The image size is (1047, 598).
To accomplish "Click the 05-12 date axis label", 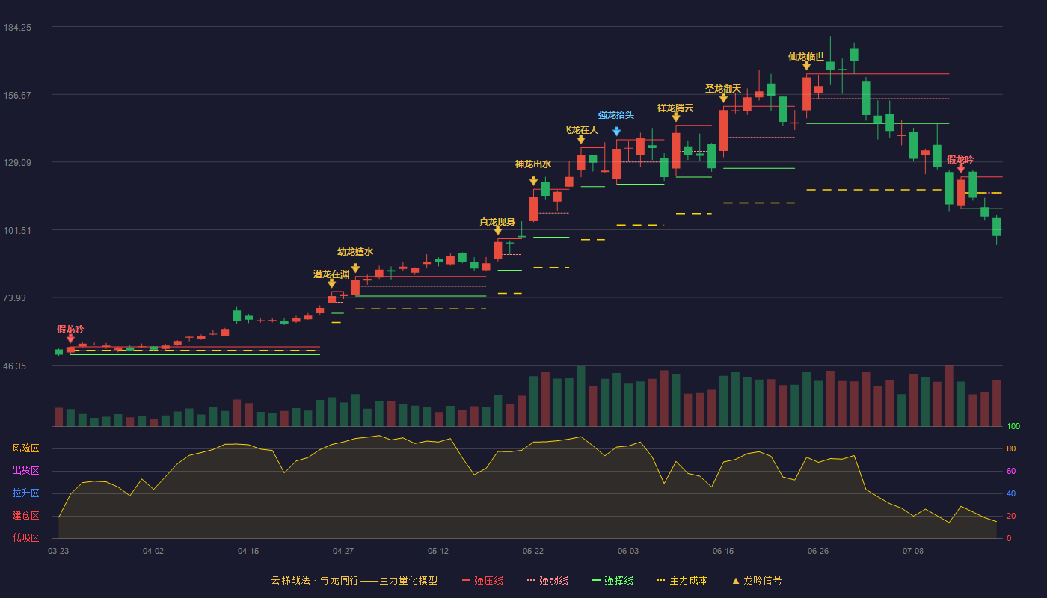I will (x=438, y=551).
